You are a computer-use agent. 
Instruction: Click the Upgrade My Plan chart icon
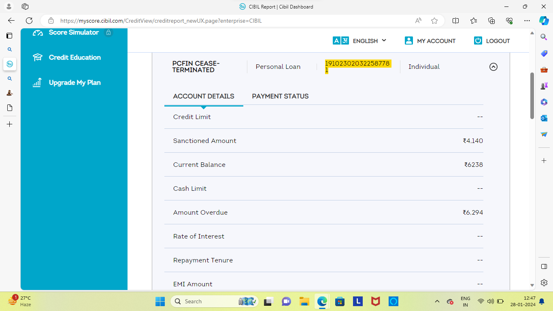click(37, 83)
